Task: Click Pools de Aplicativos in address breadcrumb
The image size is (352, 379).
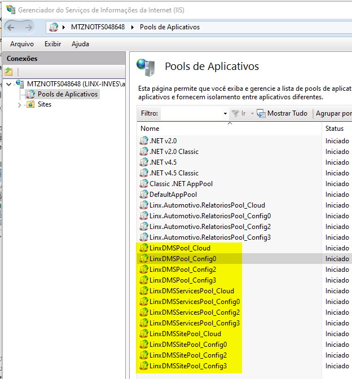Action: click(170, 27)
